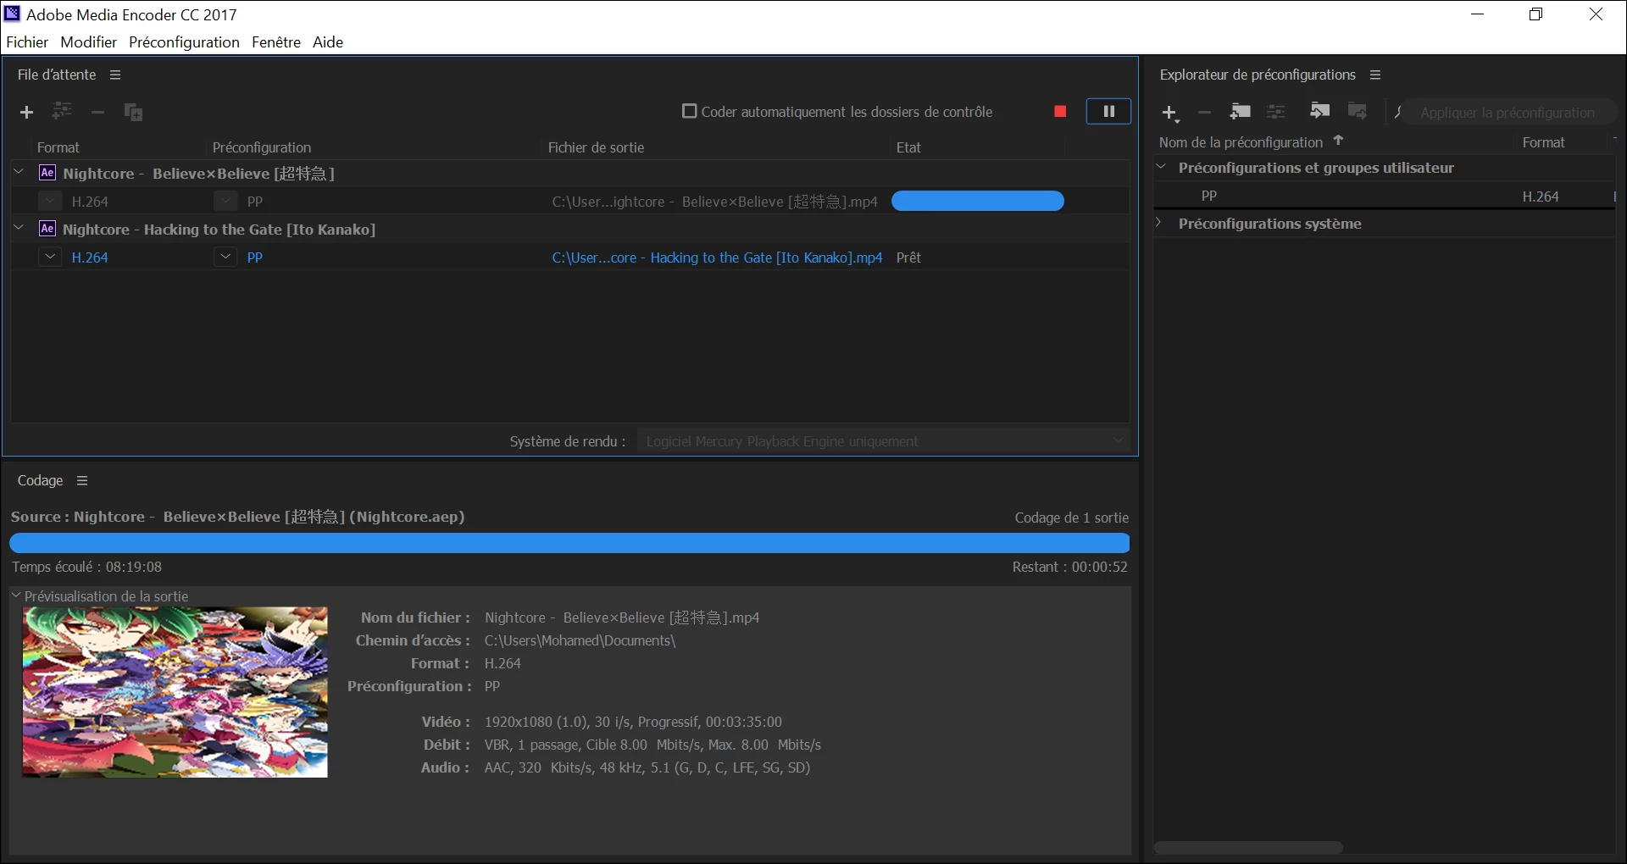Select Codage panel tab

click(x=40, y=480)
